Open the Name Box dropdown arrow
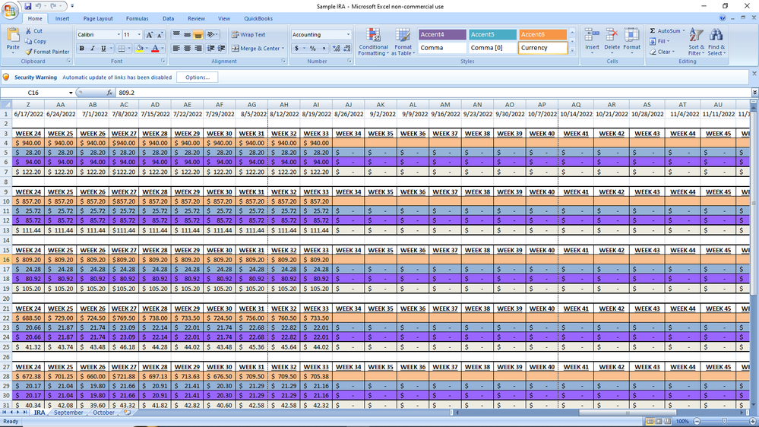Screen dimensions: 759x427 [x=70, y=93]
